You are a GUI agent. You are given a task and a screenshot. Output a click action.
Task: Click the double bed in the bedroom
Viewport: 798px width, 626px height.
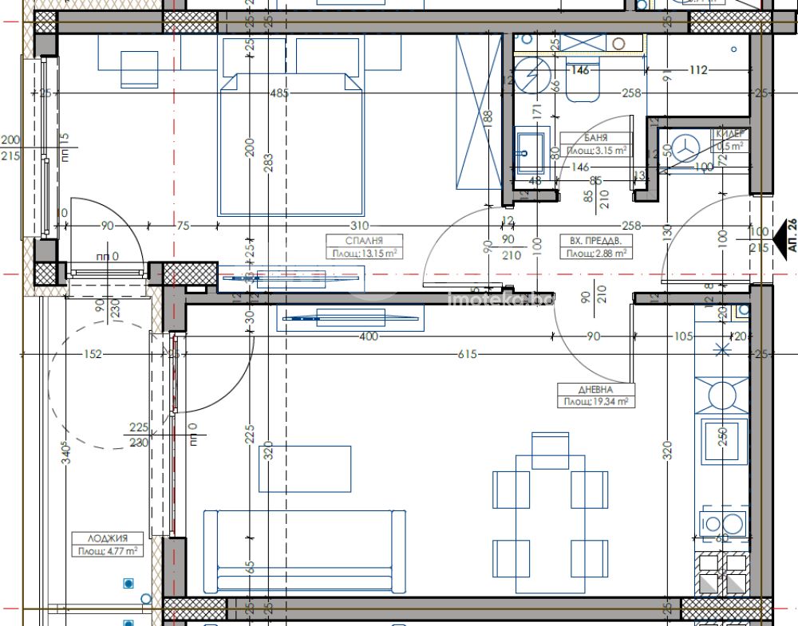click(x=291, y=144)
